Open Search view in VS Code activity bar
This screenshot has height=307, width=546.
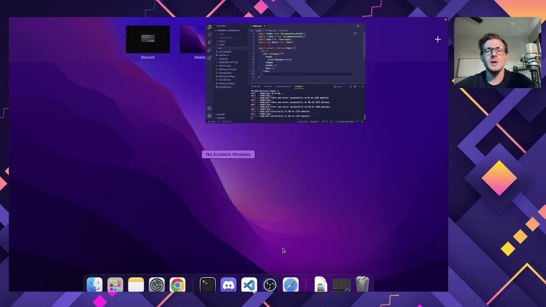[x=209, y=35]
